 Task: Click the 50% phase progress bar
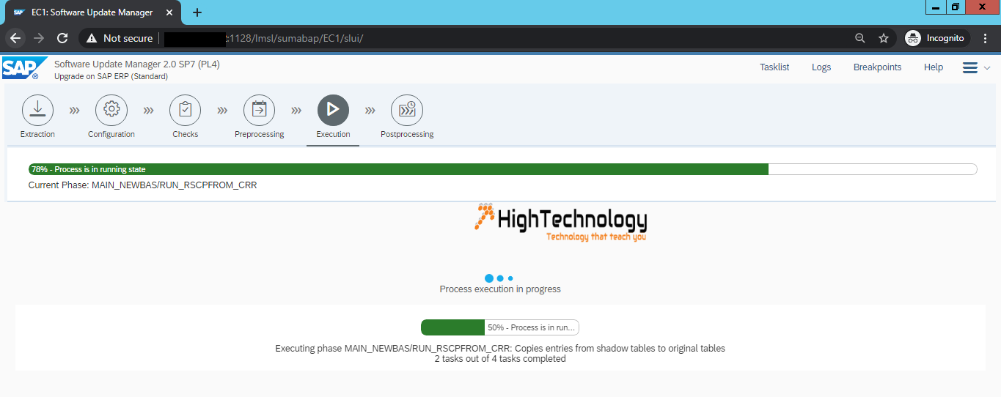(500, 327)
